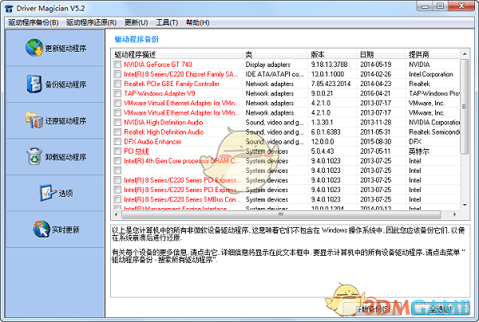Click the Display adapters class cell

(268, 65)
